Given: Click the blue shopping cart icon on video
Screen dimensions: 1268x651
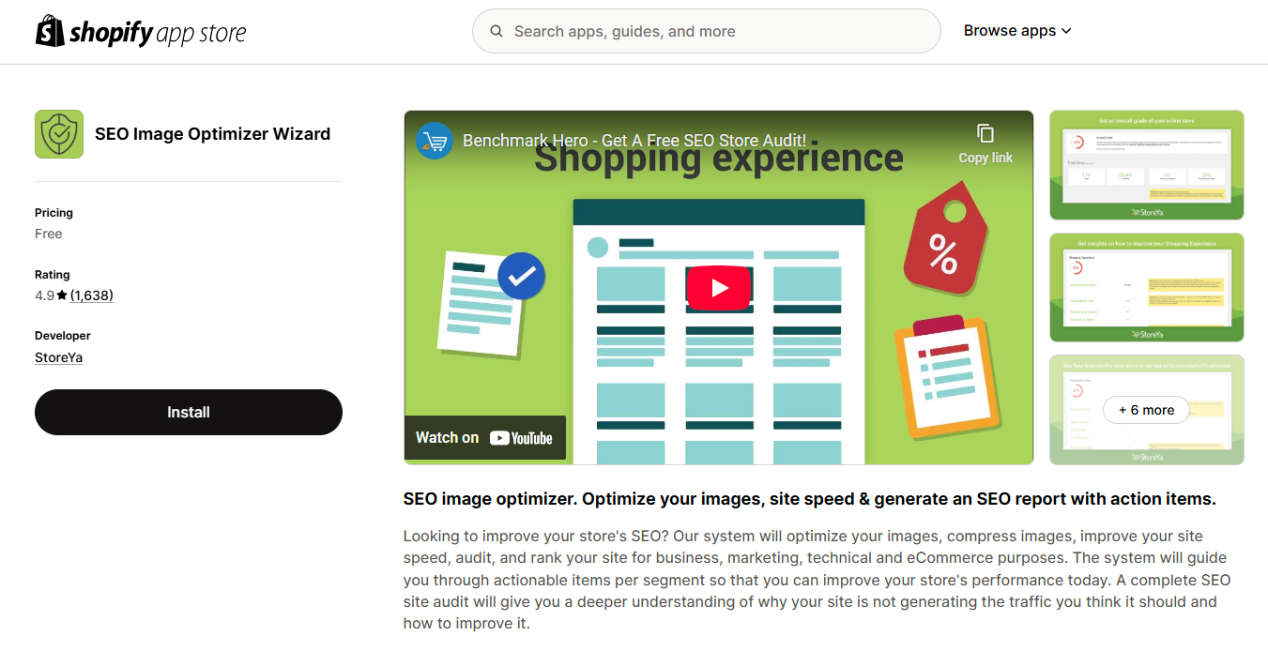Looking at the screenshot, I should click(434, 140).
